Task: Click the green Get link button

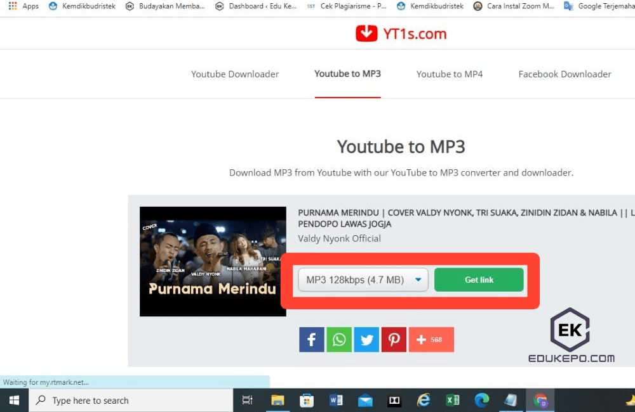Action: click(x=479, y=279)
